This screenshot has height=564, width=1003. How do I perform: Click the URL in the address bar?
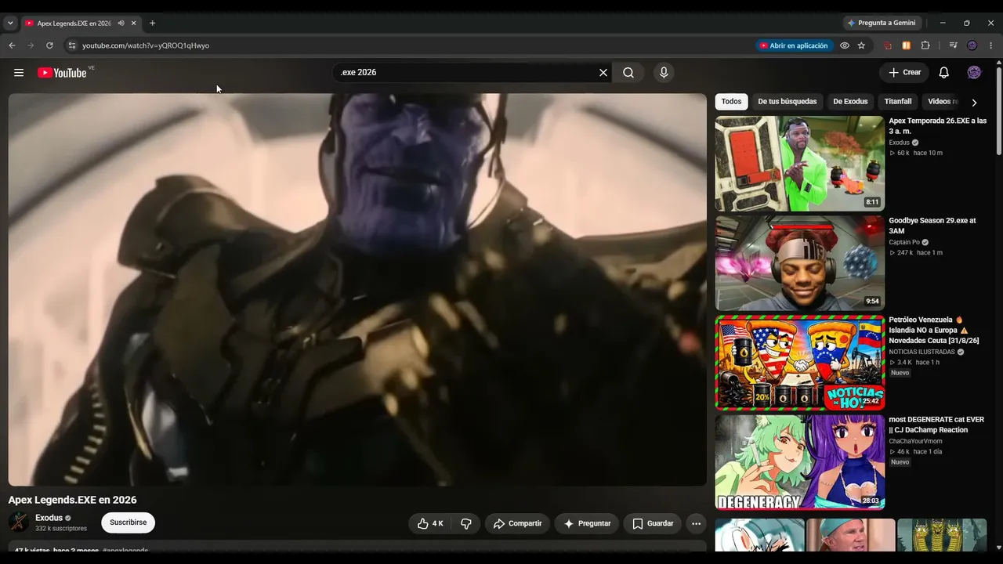(146, 45)
